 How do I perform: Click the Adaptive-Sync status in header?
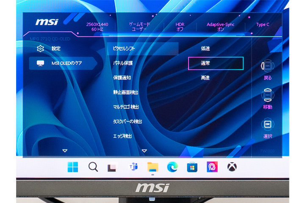pyautogui.click(x=220, y=27)
